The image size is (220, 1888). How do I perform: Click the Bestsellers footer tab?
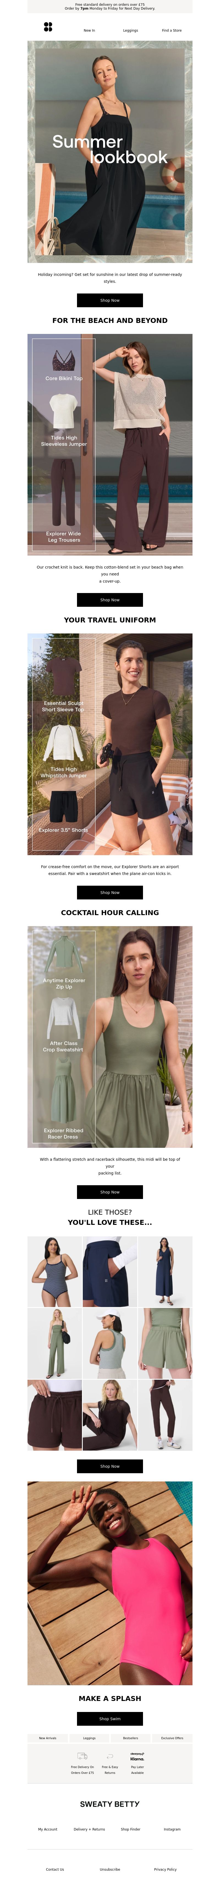pos(131,1738)
